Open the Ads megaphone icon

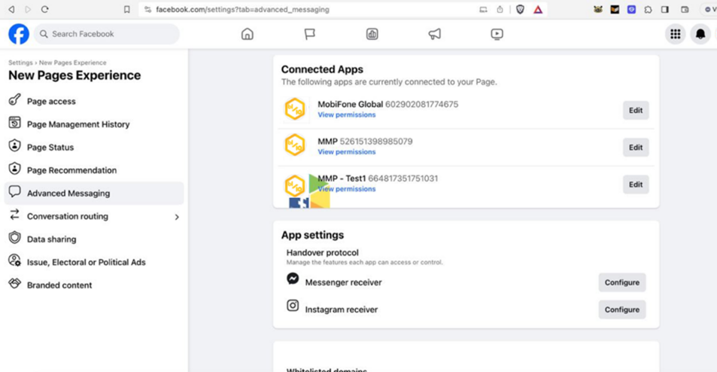[x=434, y=34]
